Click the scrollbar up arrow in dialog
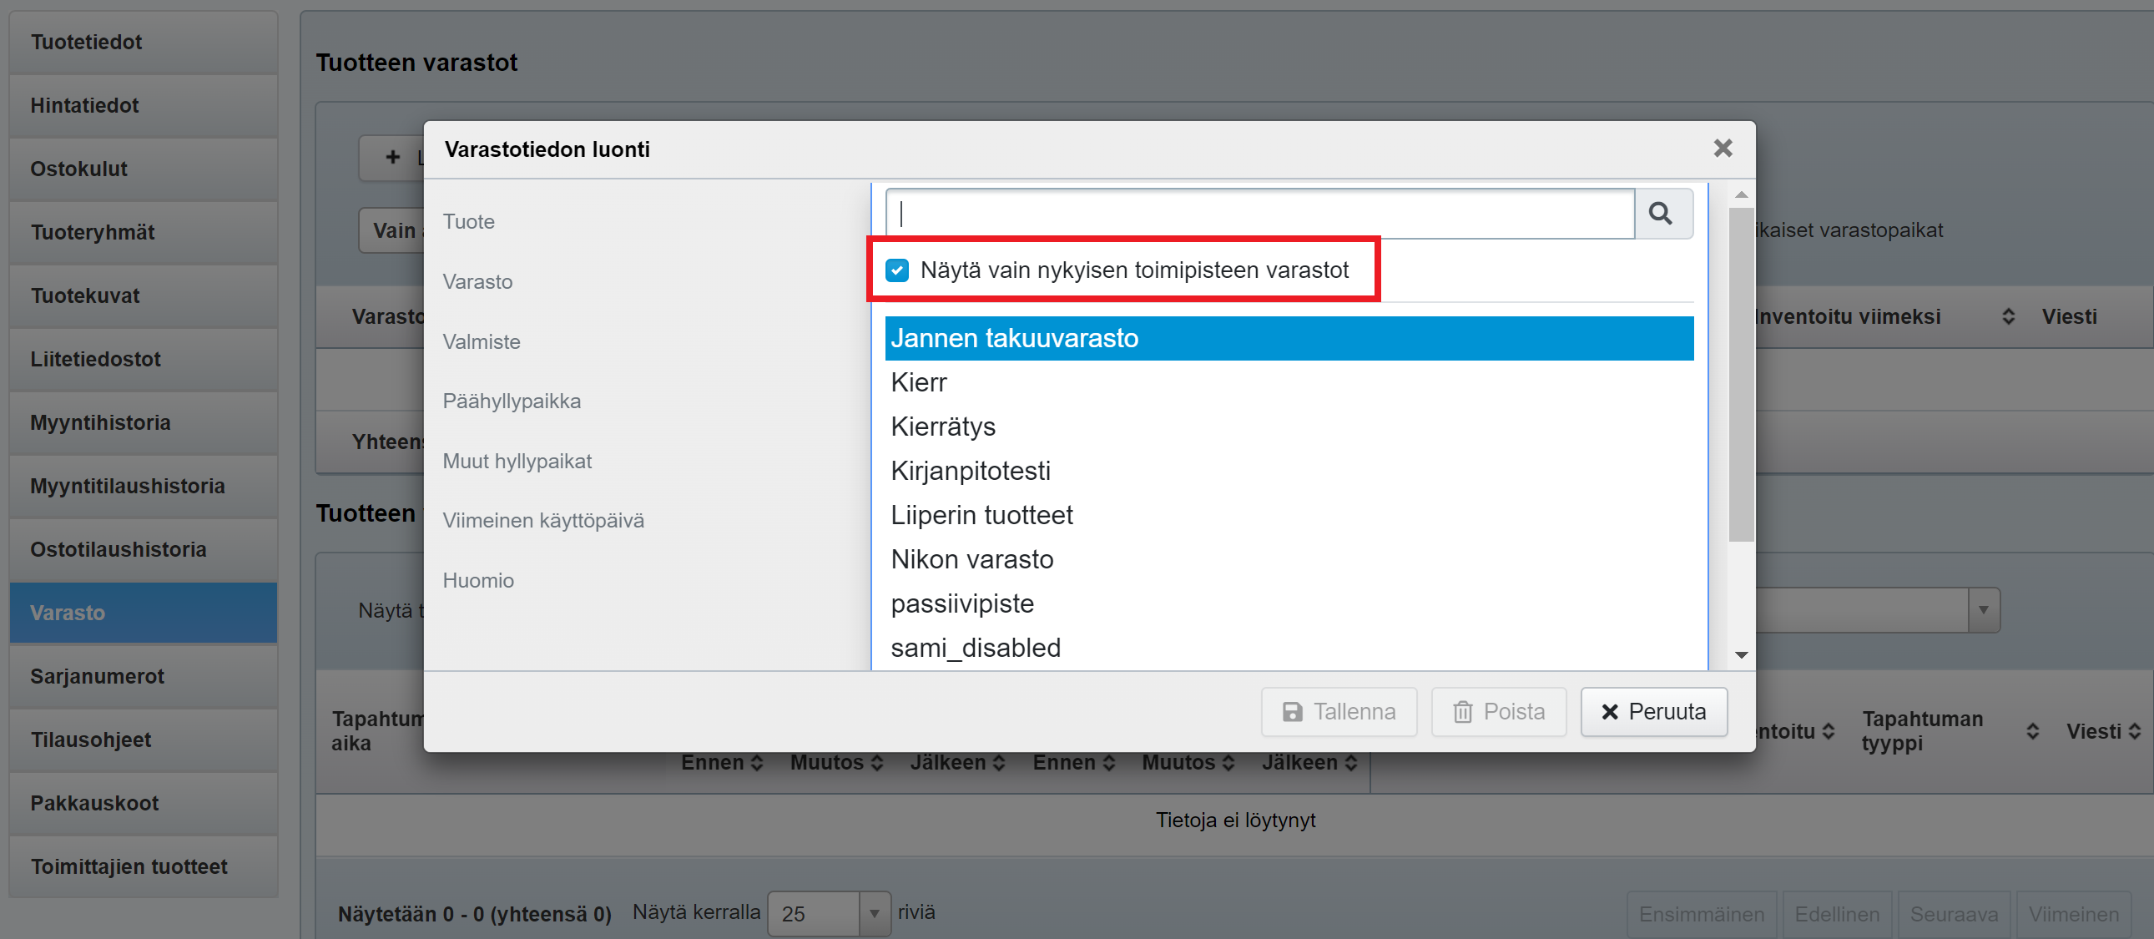Viewport: 2154px width, 939px height. point(1741,194)
